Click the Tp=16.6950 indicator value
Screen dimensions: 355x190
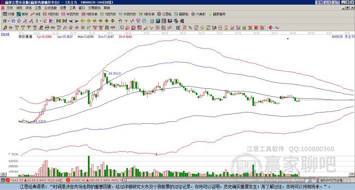point(44,36)
